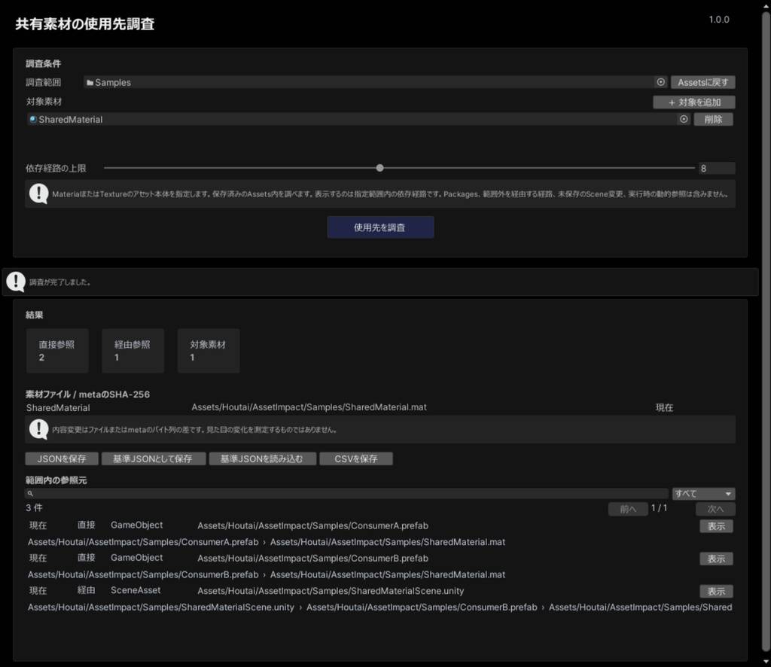The height and width of the screenshot is (667, 771).
Task: Show ConsumerB.prefab with its 表示 button
Action: coord(716,559)
